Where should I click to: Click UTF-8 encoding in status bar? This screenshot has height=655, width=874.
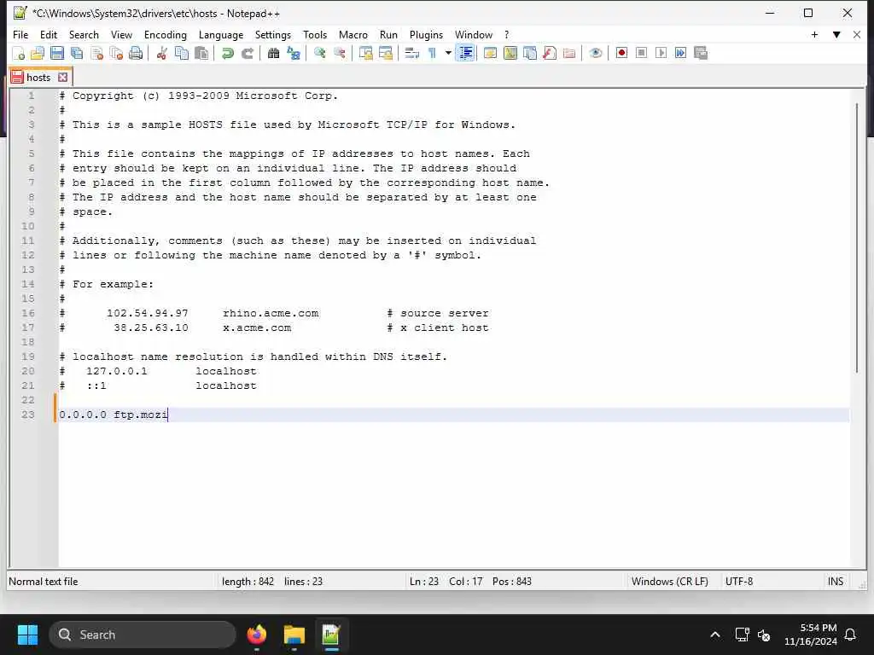pos(739,582)
